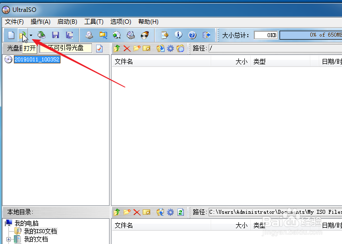Click the Open CD/DVD toolbar icon

(x=42, y=35)
